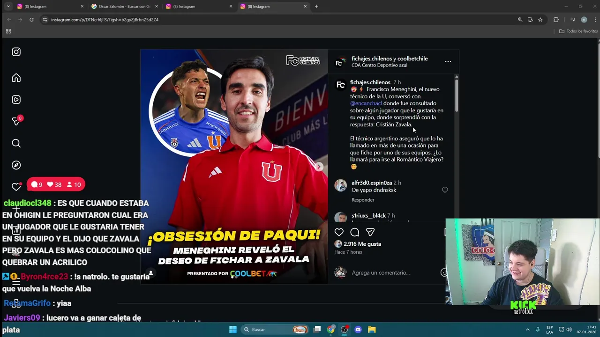
Task: Click the install app icon in address bar
Action: (530, 20)
